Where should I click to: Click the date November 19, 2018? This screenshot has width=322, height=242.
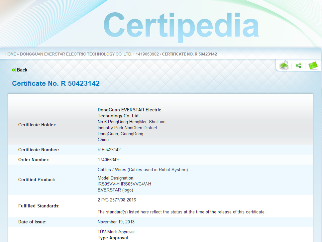point(116,222)
